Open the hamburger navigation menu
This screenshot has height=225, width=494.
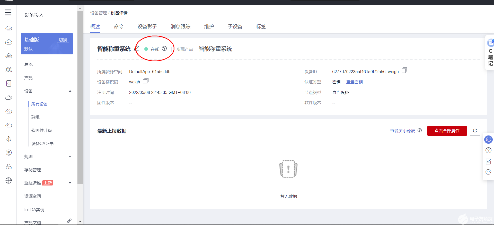(8, 12)
